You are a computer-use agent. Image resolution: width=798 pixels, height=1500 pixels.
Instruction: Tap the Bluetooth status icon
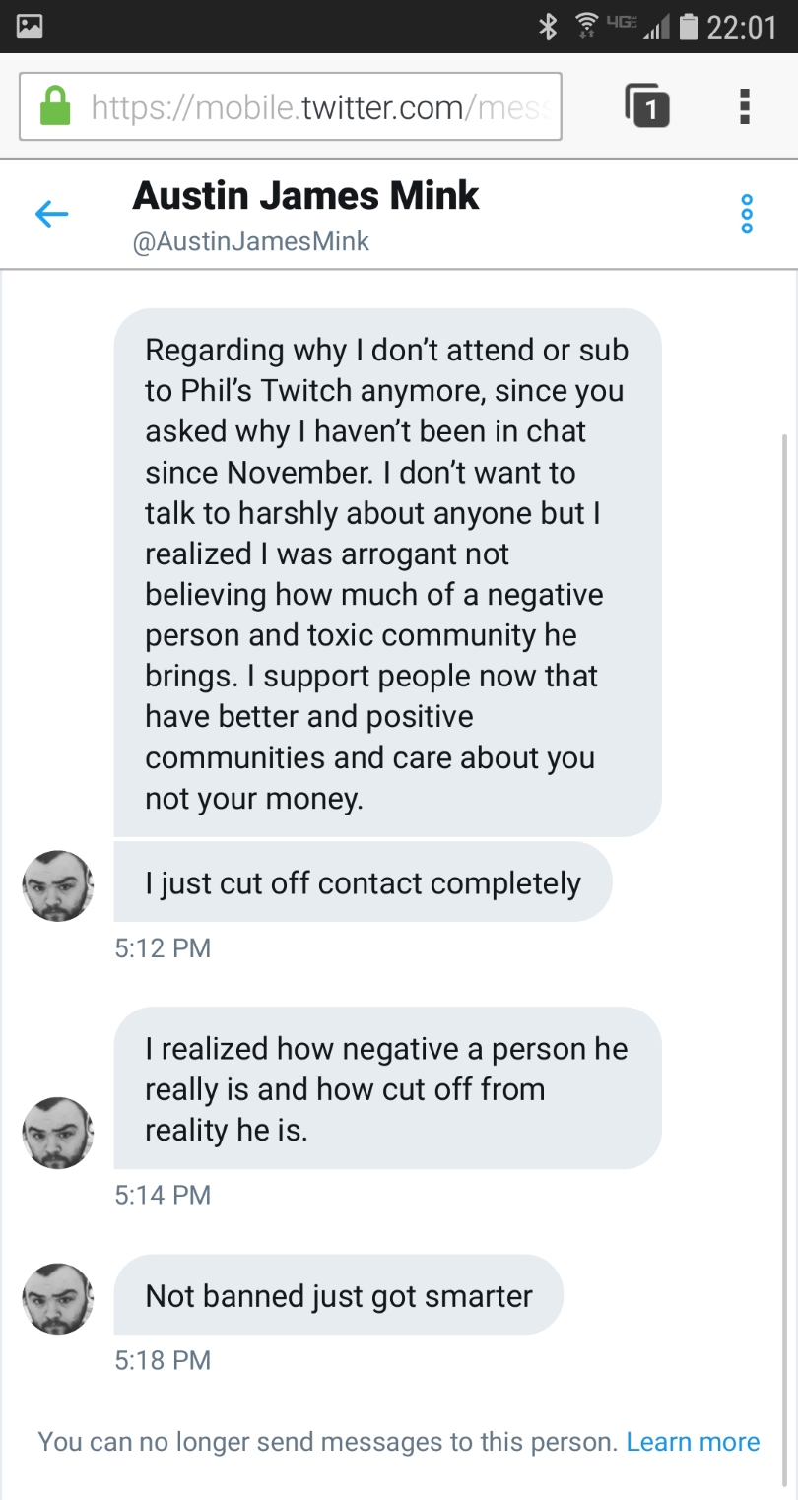click(549, 27)
